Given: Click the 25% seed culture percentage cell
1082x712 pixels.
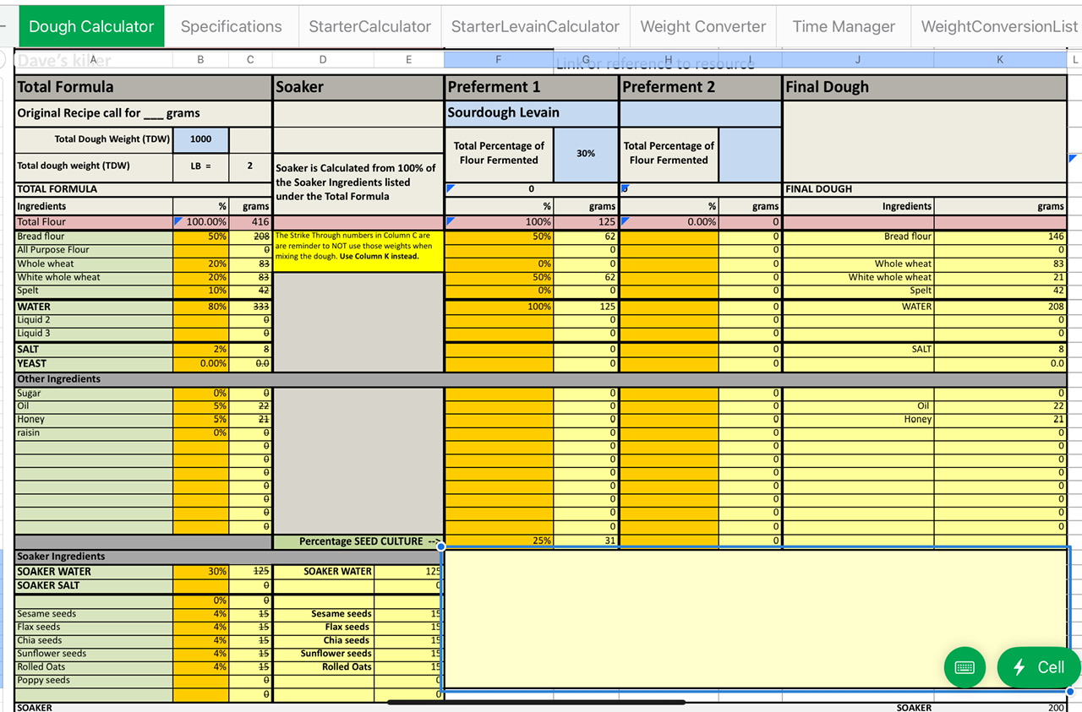Looking at the screenshot, I should tap(500, 541).
